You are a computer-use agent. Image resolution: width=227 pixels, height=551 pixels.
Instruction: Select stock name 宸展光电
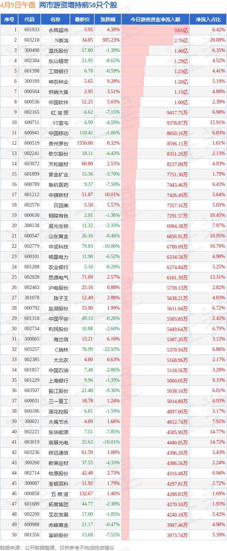tap(59, 442)
